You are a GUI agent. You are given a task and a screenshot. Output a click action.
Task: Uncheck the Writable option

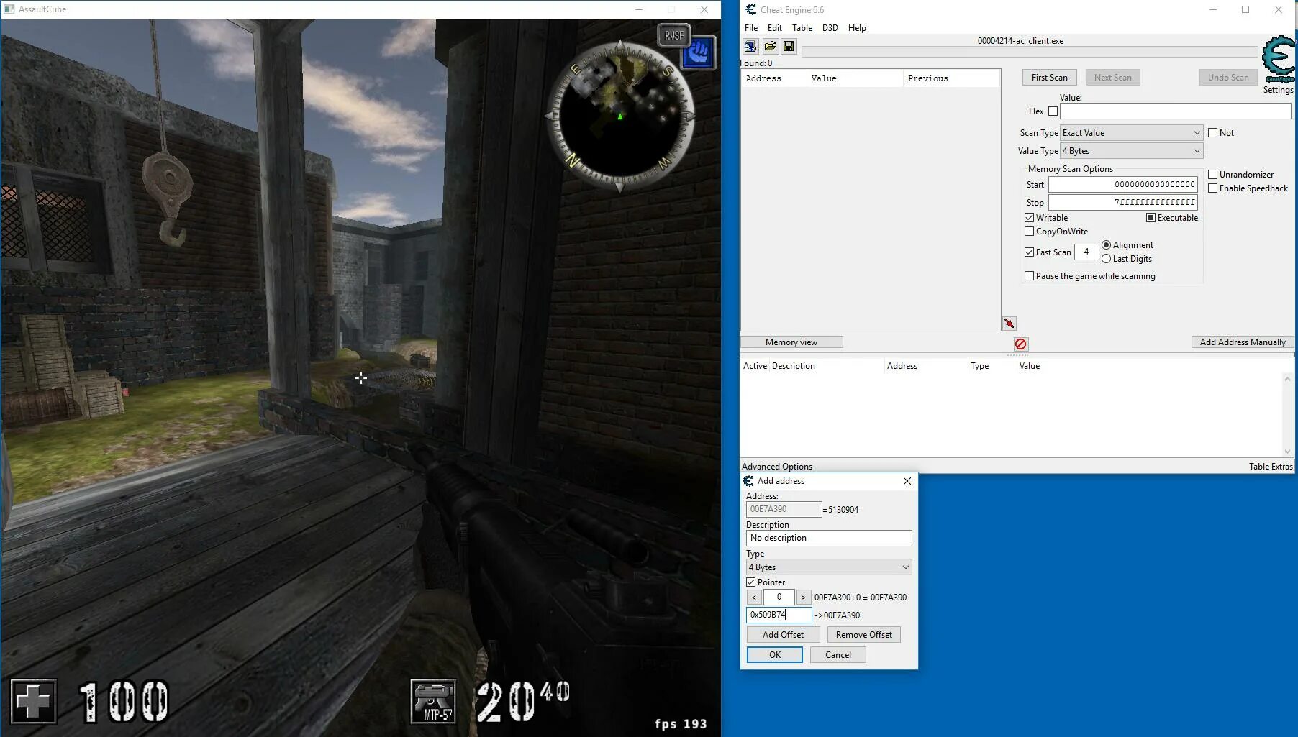[1029, 218]
